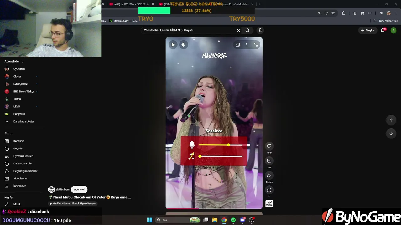Open Videolarınız page
The height and width of the screenshot is (225, 401).
21,178
